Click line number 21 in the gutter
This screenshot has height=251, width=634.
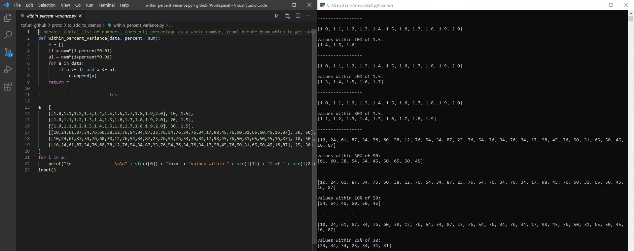point(27,157)
